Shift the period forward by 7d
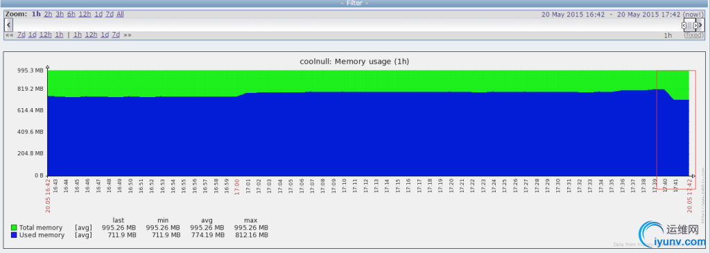 click(116, 35)
